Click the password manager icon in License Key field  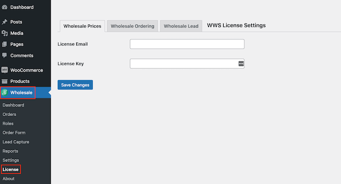241,63
